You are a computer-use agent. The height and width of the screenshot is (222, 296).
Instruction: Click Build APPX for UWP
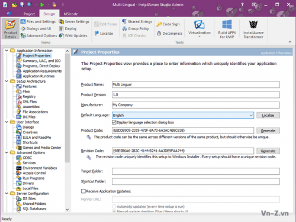click(x=227, y=29)
